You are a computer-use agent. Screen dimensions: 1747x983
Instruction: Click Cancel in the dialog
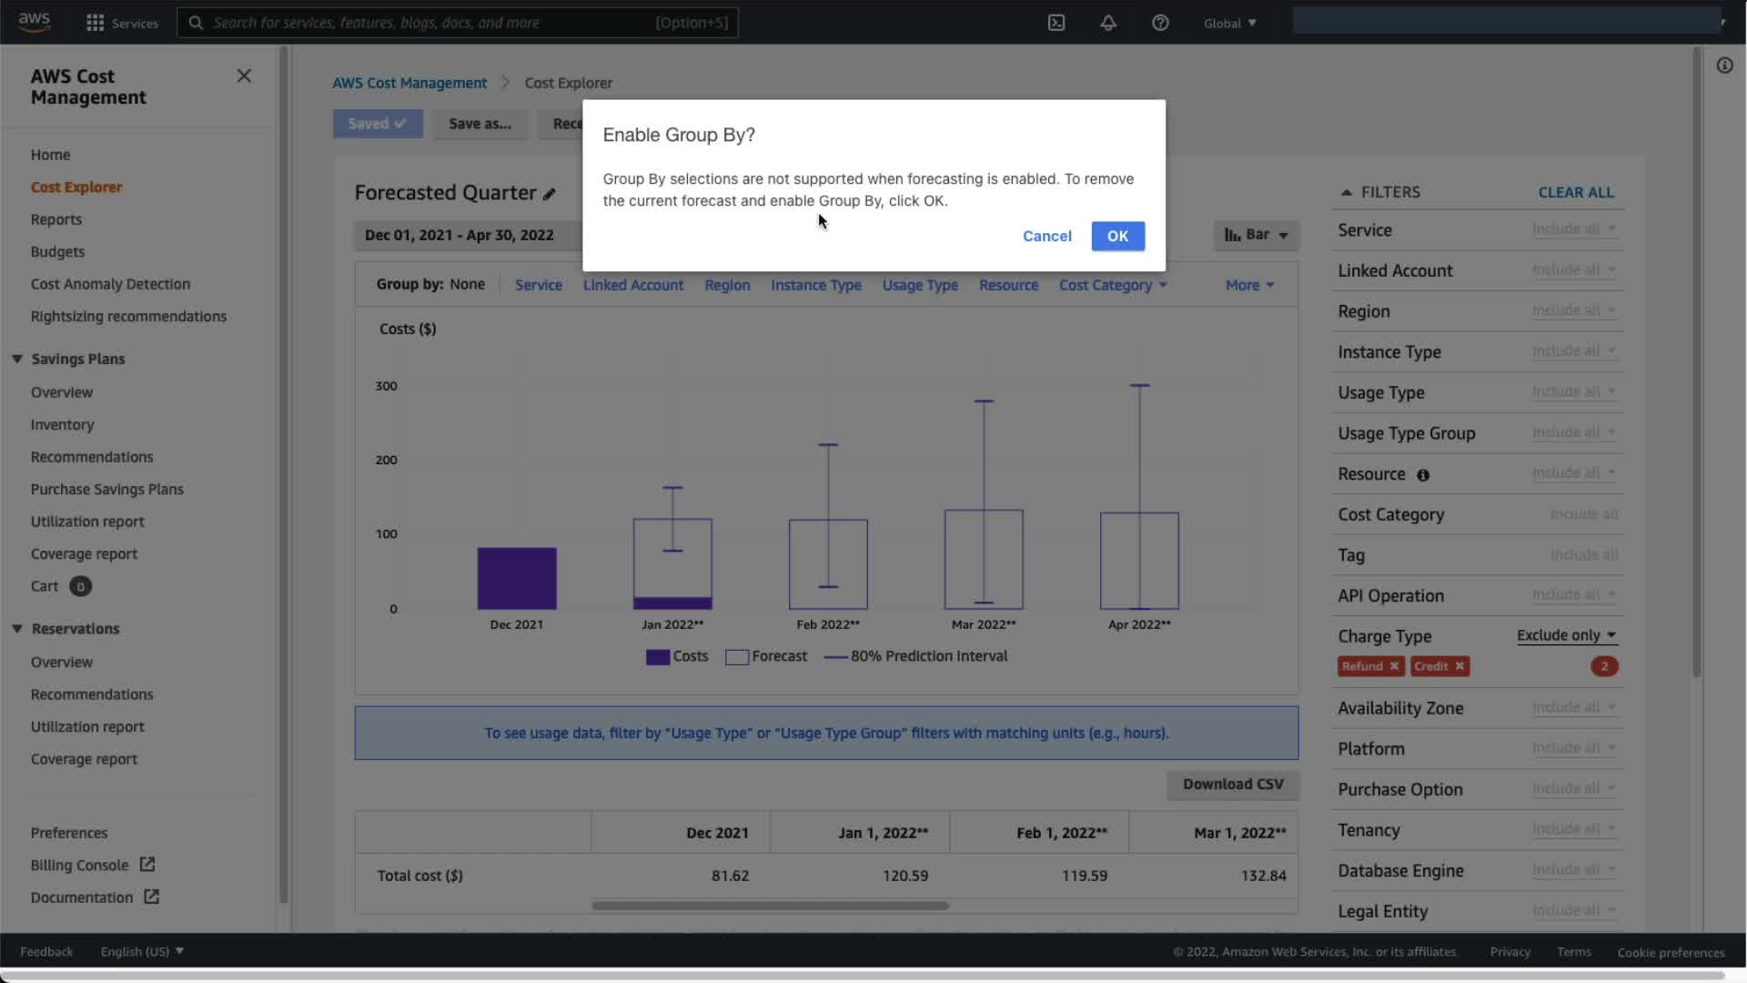pos(1046,236)
